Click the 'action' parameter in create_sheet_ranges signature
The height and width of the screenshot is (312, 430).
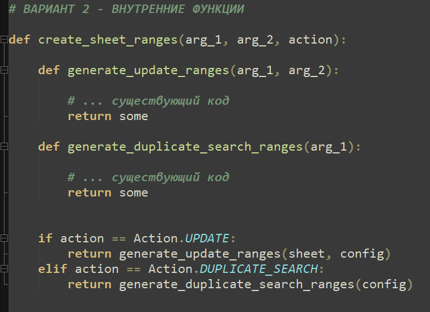point(310,40)
